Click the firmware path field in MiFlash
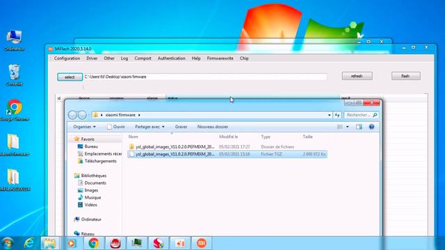Image resolution: width=445 pixels, height=250 pixels. click(205, 77)
